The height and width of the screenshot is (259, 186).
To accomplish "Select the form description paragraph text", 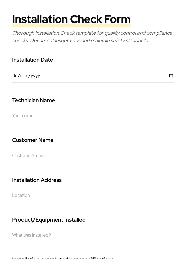I will 92,37.
